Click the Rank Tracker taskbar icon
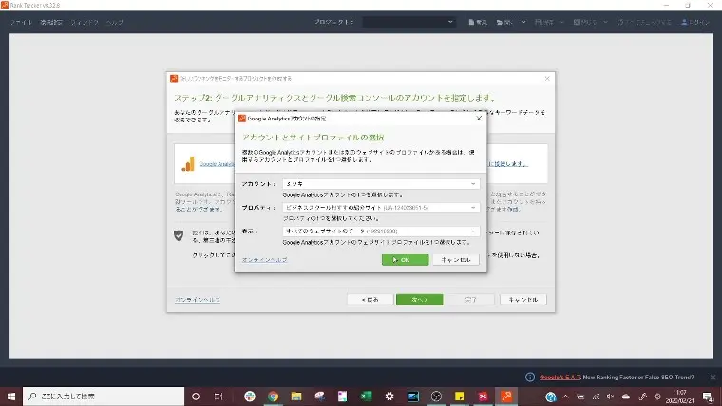Image resolution: width=722 pixels, height=406 pixels. point(506,396)
